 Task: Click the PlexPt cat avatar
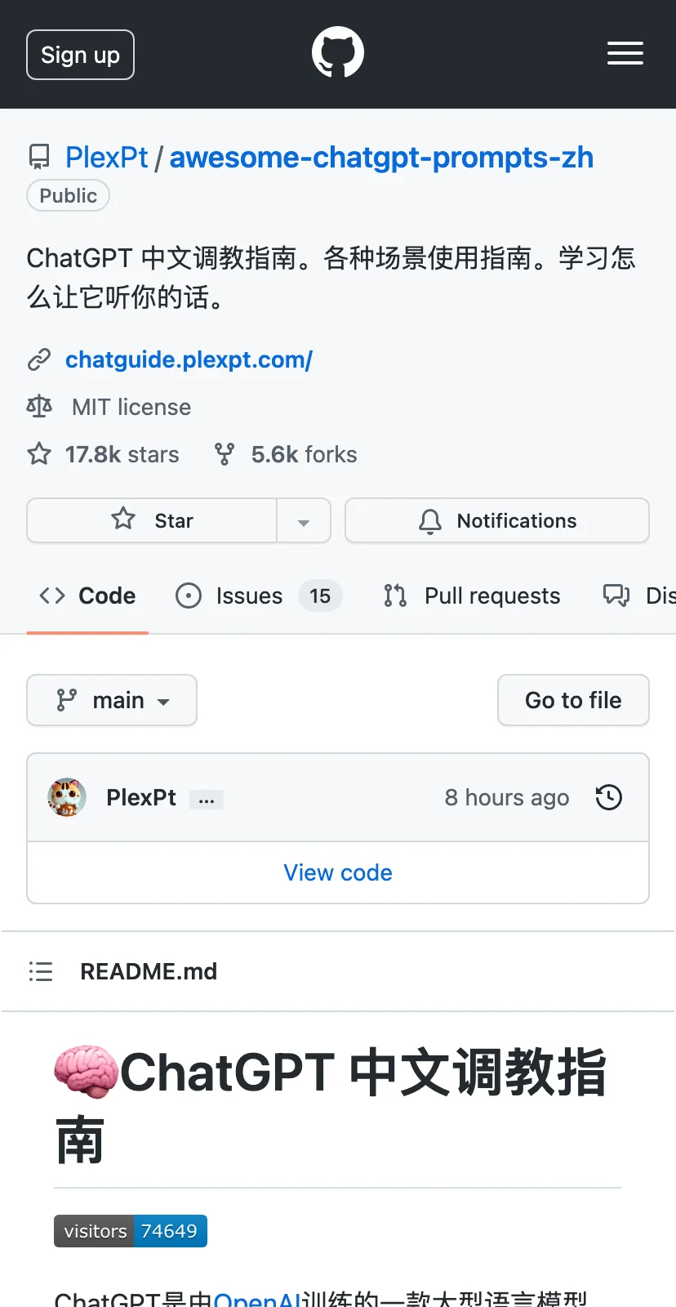(67, 797)
